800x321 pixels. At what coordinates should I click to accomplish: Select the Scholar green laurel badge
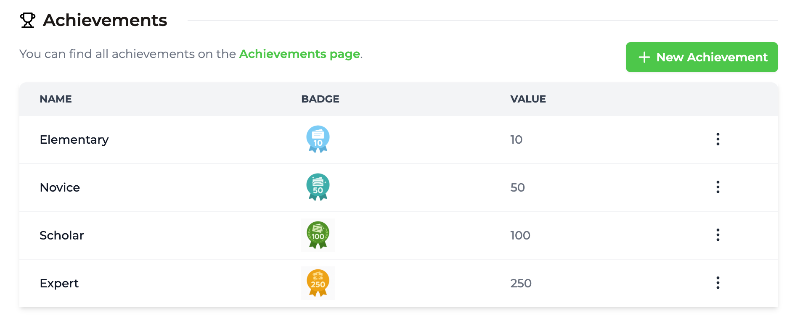tap(318, 235)
